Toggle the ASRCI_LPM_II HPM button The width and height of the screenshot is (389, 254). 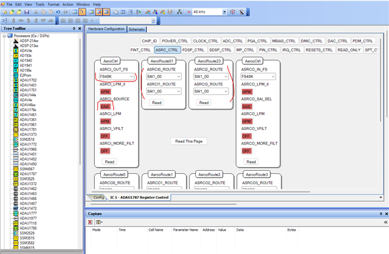(105, 92)
